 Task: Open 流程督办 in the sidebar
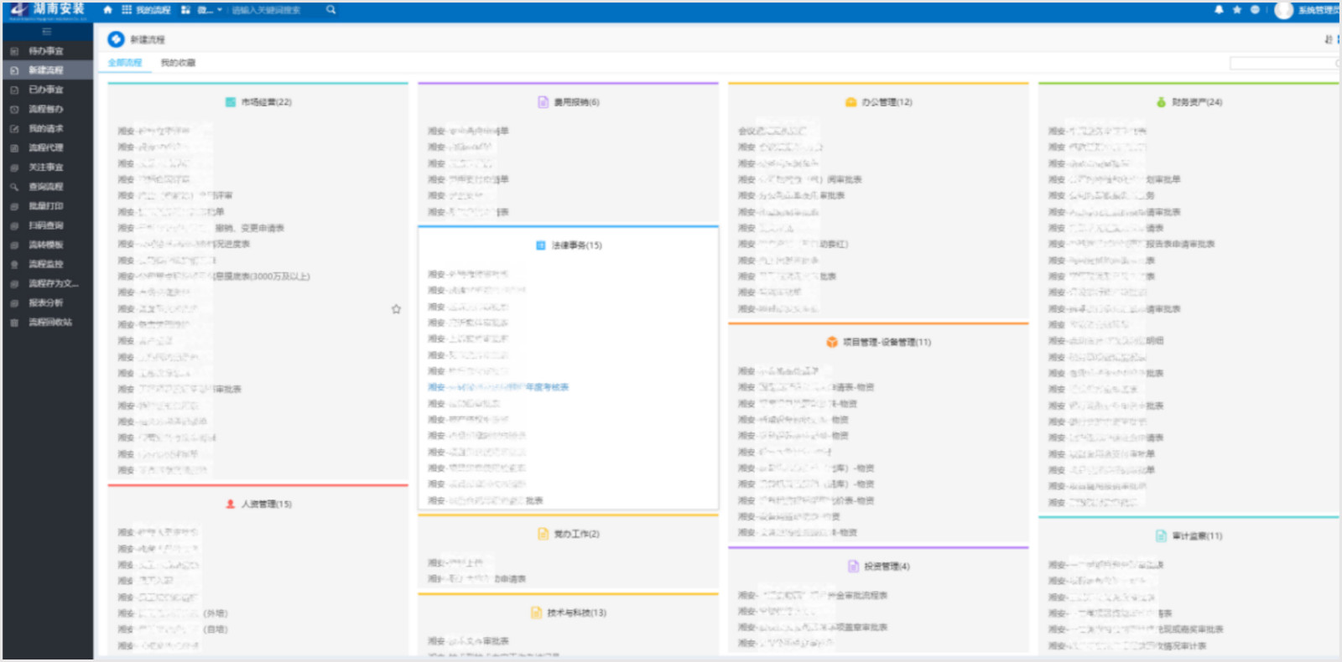point(46,109)
